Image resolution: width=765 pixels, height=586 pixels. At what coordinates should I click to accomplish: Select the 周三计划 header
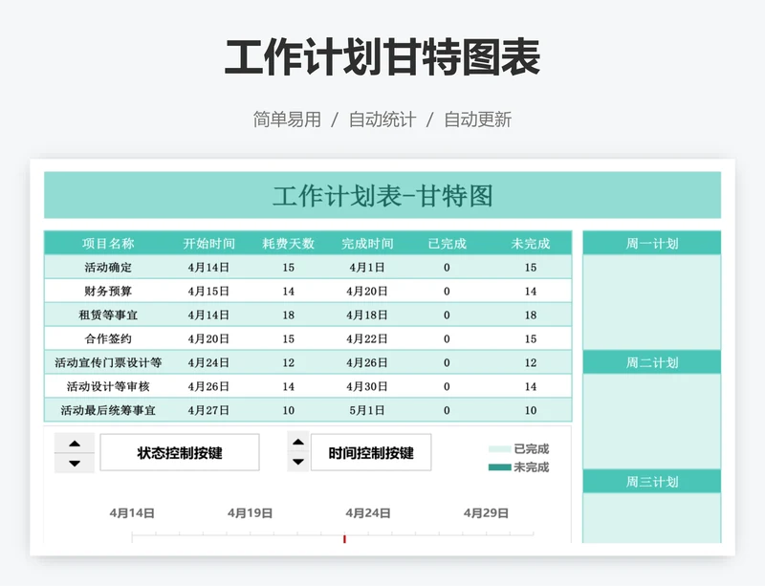pyautogui.click(x=652, y=482)
